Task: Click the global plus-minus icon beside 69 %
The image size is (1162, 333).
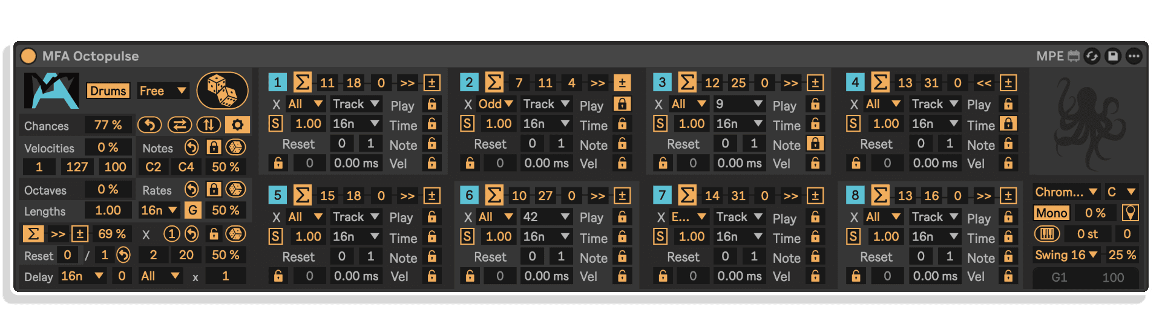Action: tap(80, 234)
